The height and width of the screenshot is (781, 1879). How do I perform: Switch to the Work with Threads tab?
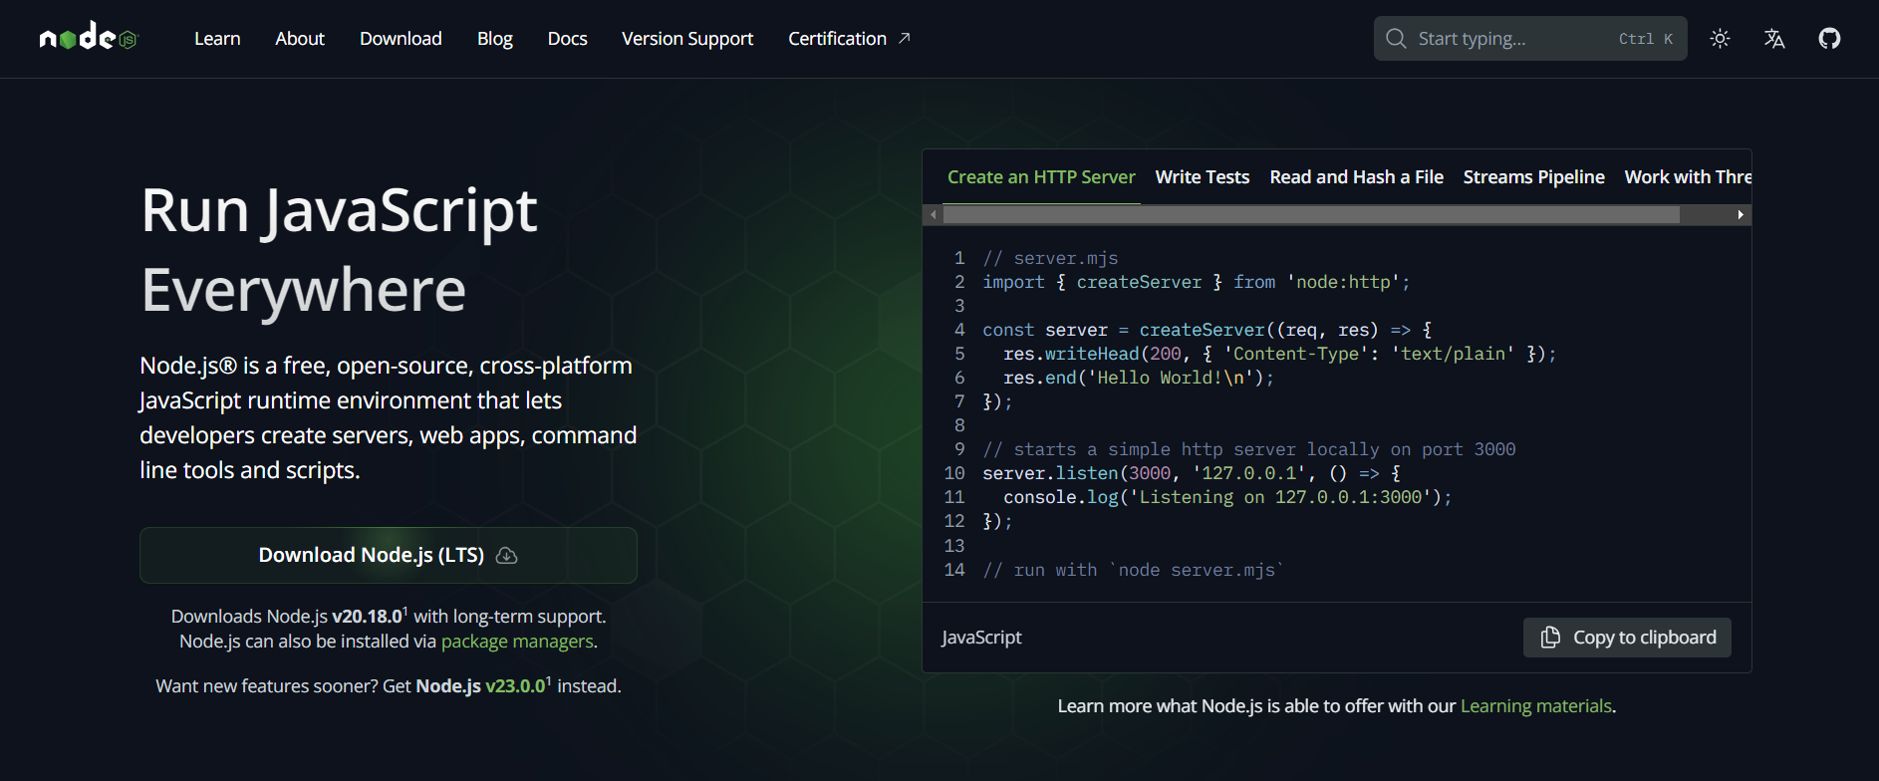click(x=1687, y=177)
